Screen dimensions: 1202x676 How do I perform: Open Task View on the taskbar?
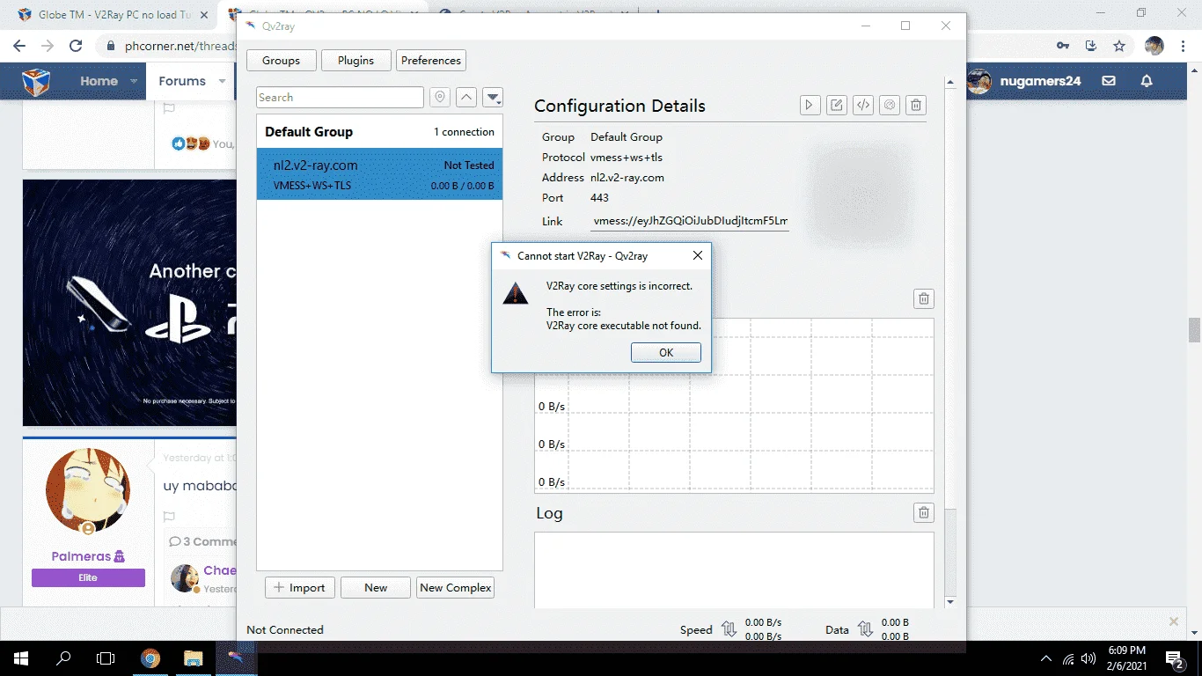pyautogui.click(x=106, y=658)
